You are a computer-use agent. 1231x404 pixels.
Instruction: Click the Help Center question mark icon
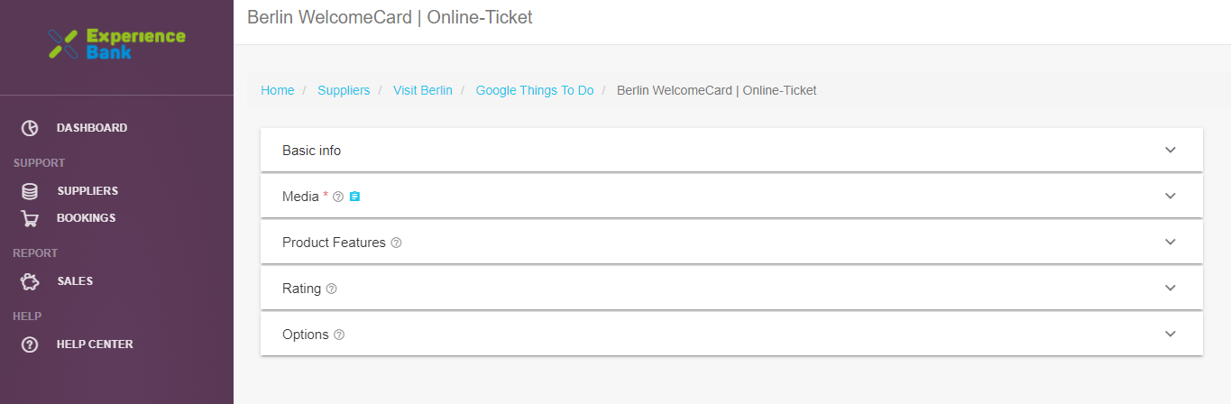coord(30,344)
